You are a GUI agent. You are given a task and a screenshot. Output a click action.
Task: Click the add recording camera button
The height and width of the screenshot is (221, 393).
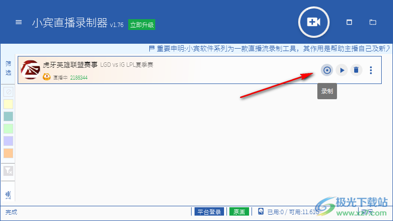tap(314, 22)
